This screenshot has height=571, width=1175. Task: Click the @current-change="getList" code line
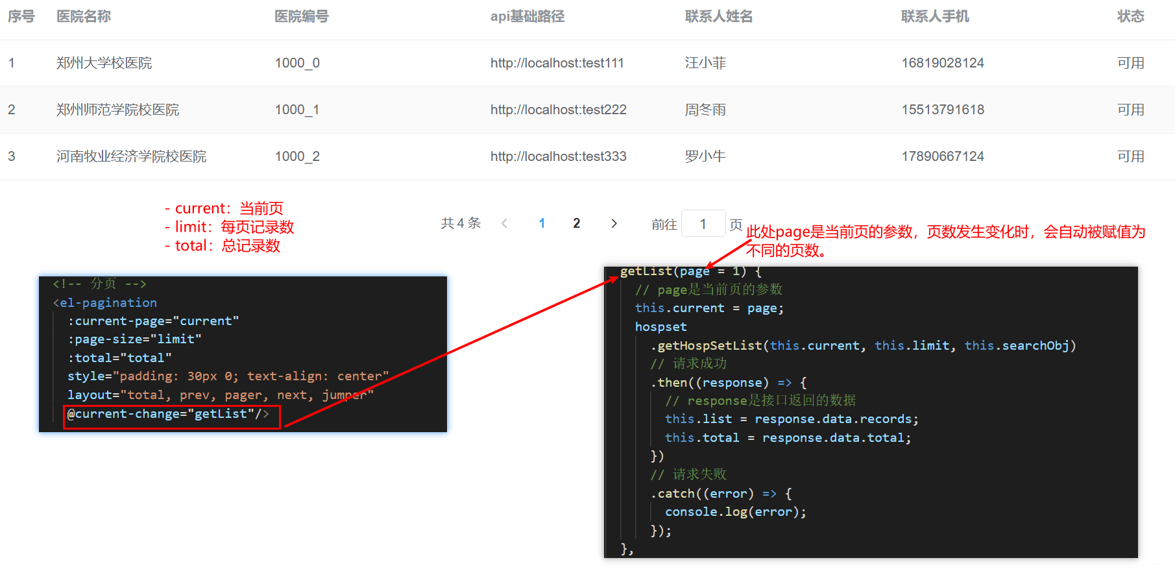click(168, 414)
